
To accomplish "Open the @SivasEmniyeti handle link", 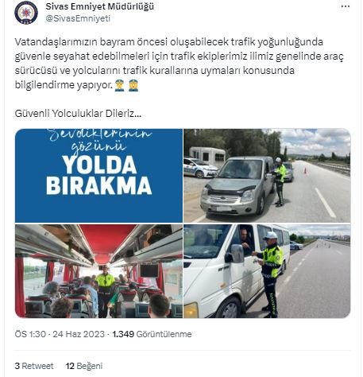I will coord(78,18).
